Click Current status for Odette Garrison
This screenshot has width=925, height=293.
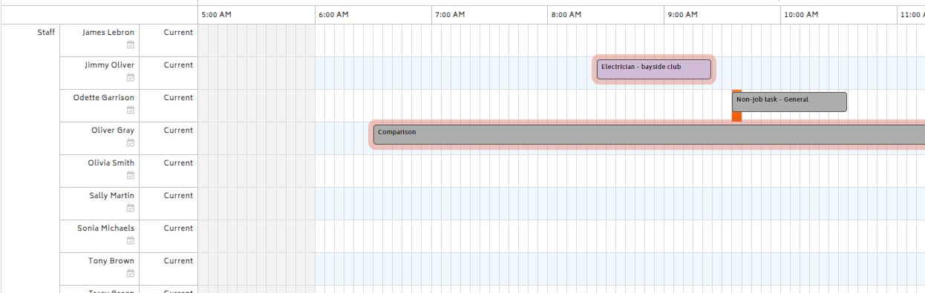tap(178, 98)
